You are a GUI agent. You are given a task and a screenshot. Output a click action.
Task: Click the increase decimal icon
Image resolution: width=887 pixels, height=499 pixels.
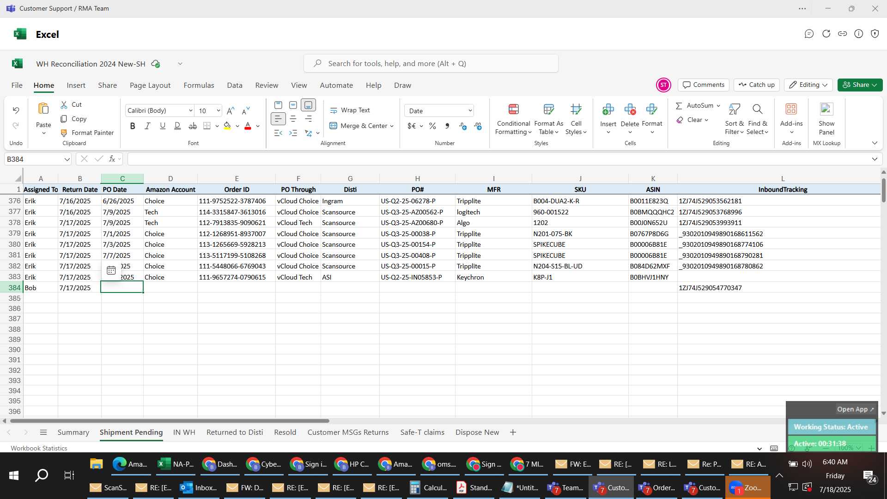click(x=463, y=126)
